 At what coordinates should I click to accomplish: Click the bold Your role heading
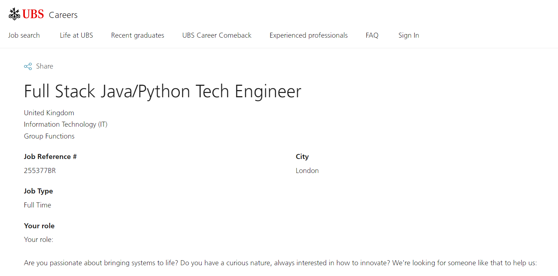(x=39, y=226)
